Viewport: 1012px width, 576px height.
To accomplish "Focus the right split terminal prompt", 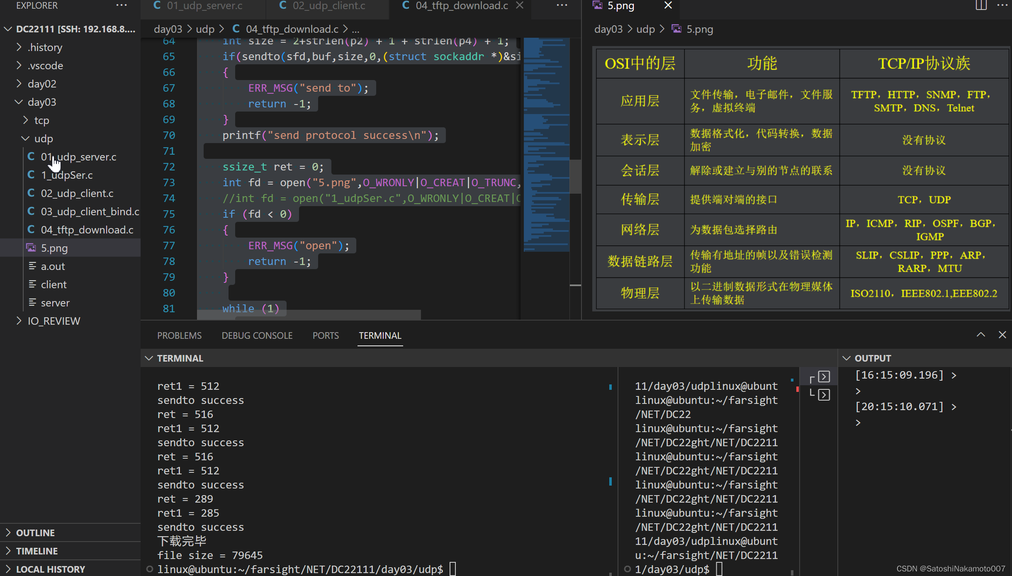I will [x=679, y=569].
